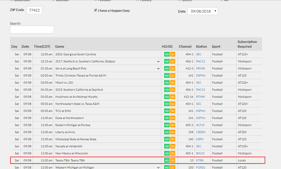Click SD badge for New Mexico at Wisconsin

pyautogui.click(x=173, y=153)
